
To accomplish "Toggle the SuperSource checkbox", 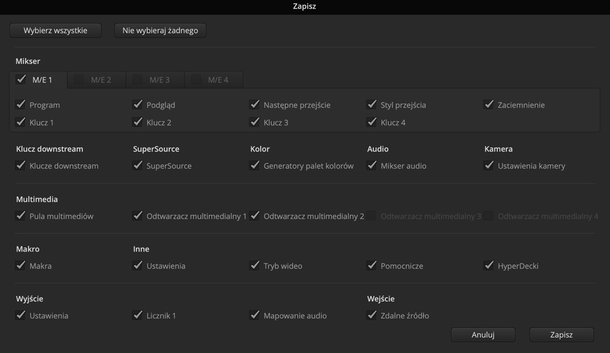I will pyautogui.click(x=138, y=166).
